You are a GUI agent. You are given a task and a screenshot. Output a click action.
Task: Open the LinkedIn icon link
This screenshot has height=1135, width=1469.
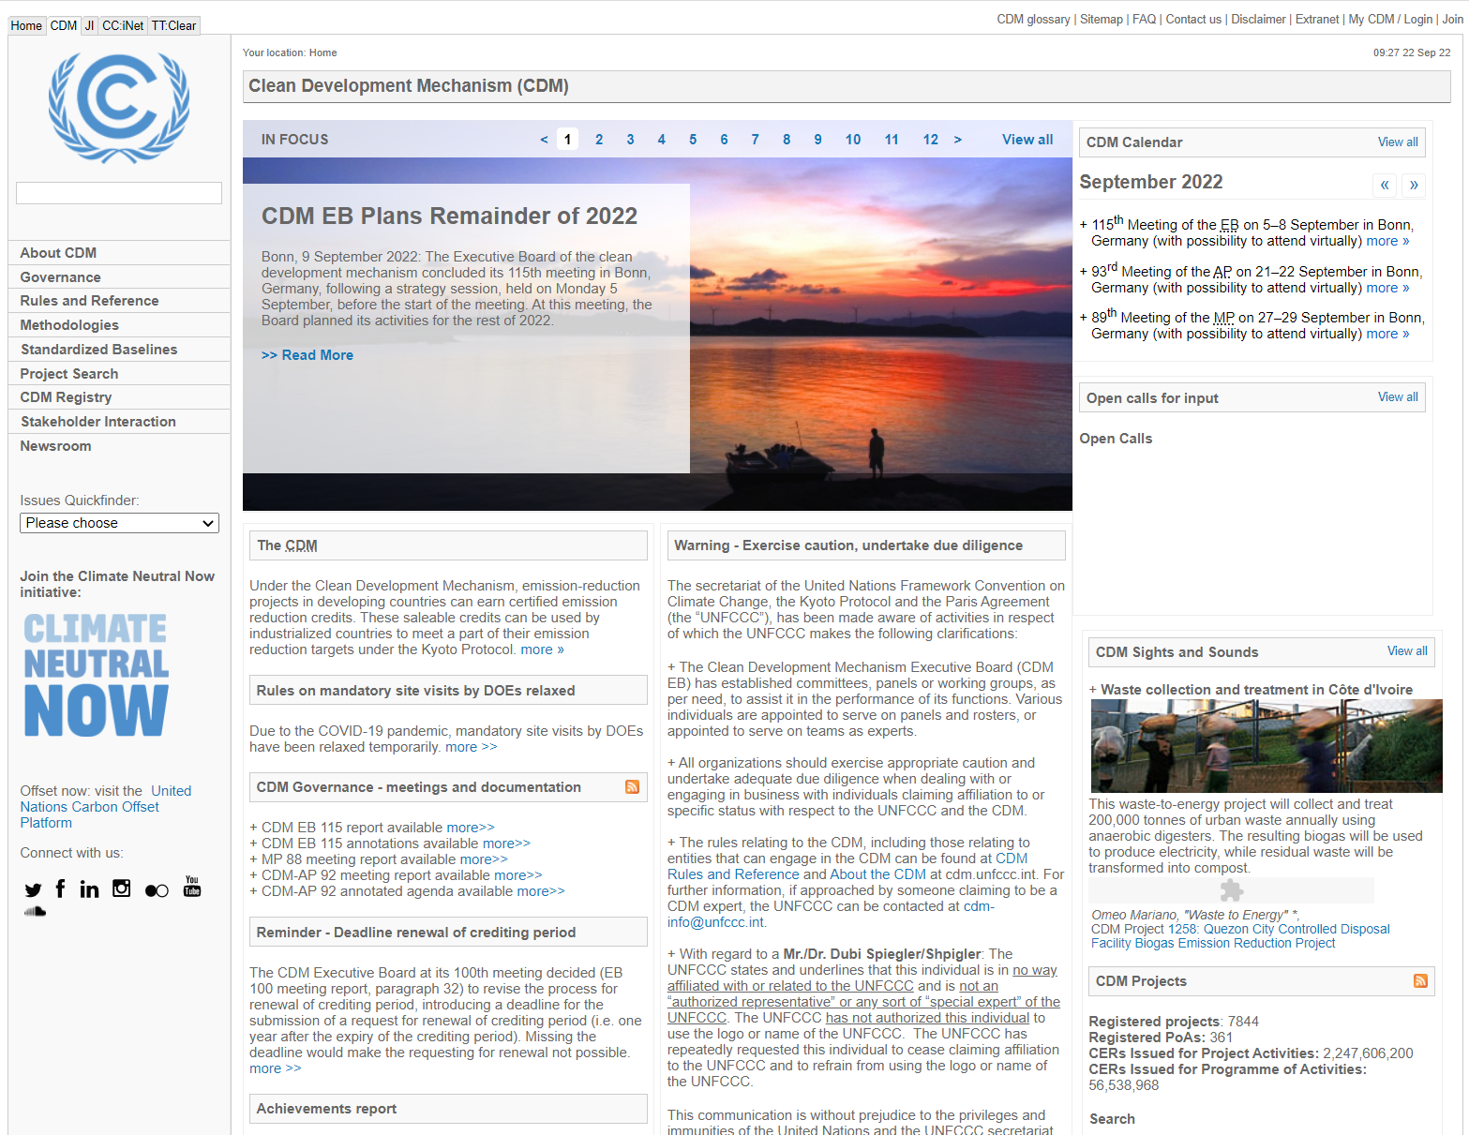point(89,889)
